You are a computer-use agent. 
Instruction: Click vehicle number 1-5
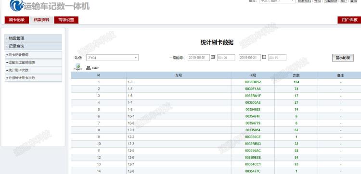130,89
